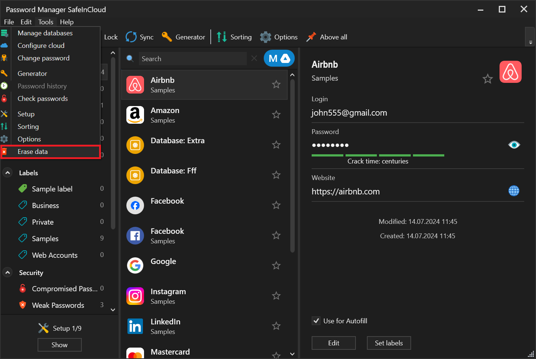This screenshot has width=536, height=359.
Task: Open the airbnb.com website link
Action: coord(346,191)
